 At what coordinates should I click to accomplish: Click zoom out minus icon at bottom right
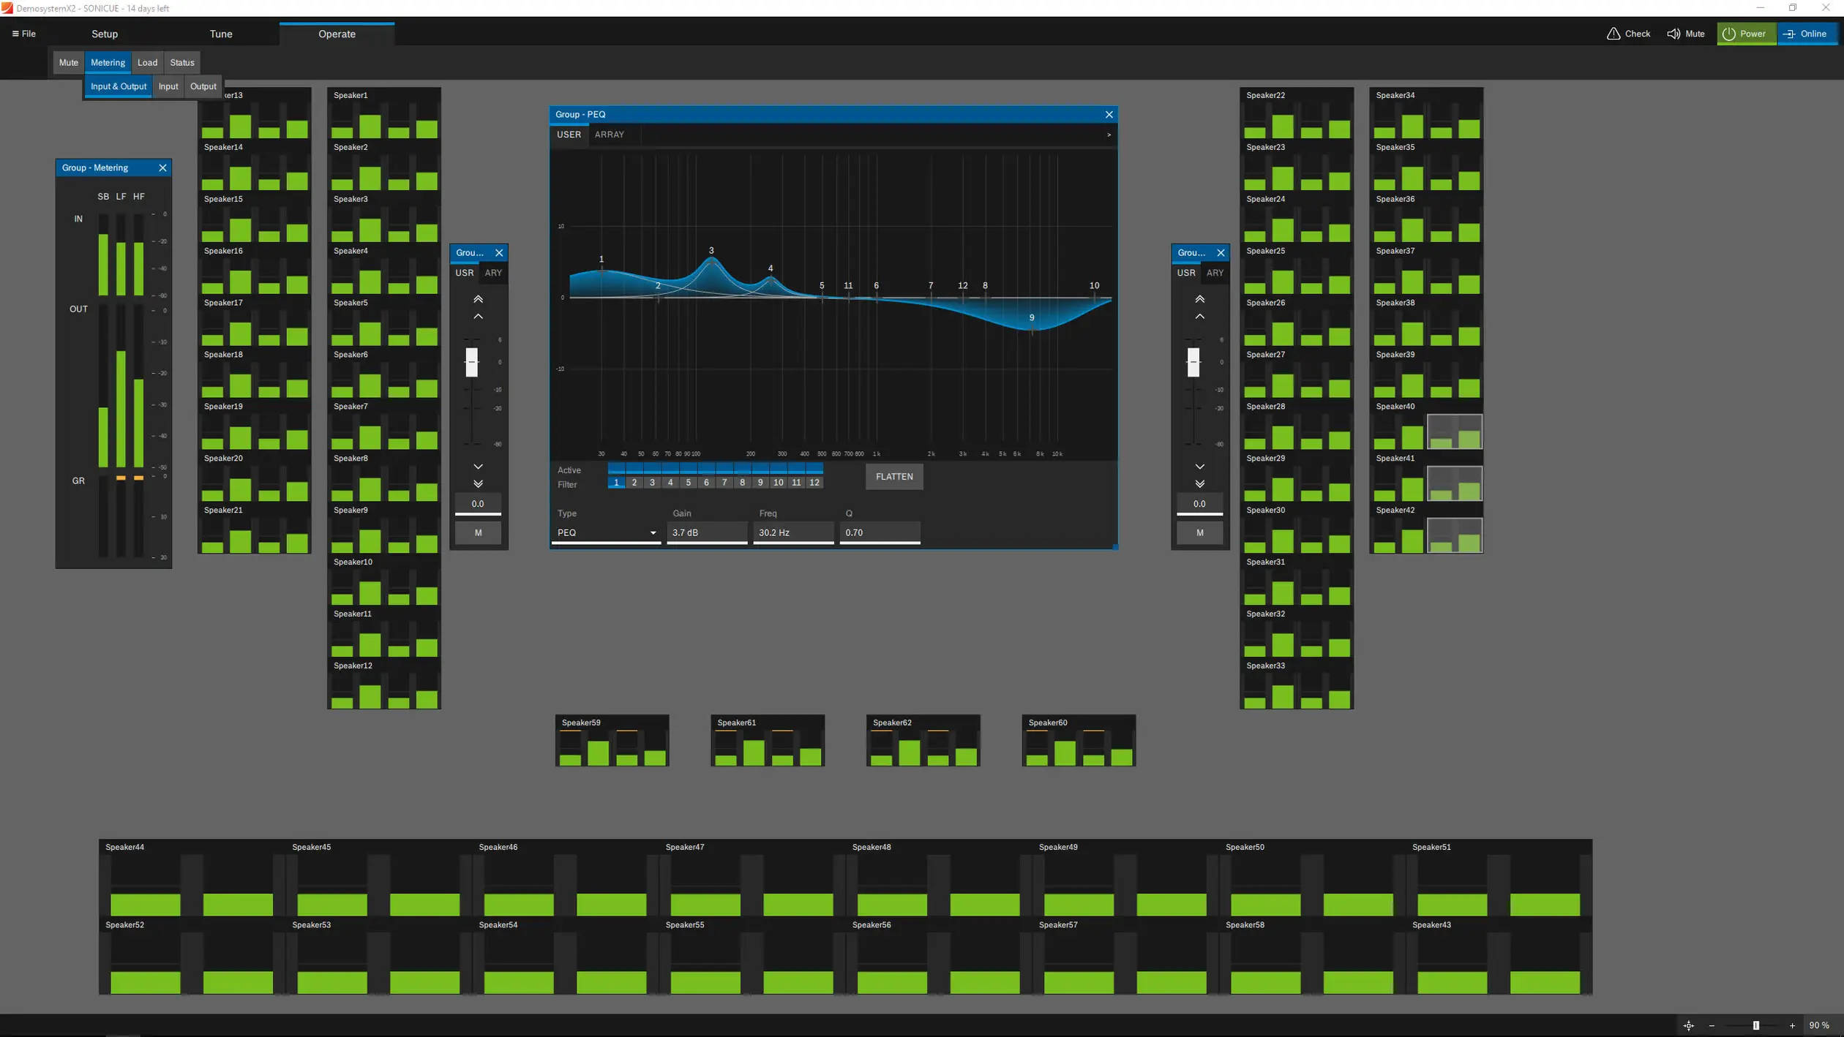1712,1025
